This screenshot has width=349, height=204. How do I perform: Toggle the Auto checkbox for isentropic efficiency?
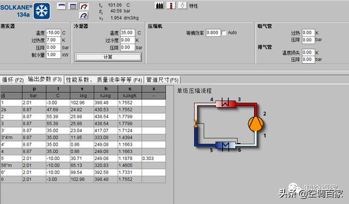click(x=224, y=33)
